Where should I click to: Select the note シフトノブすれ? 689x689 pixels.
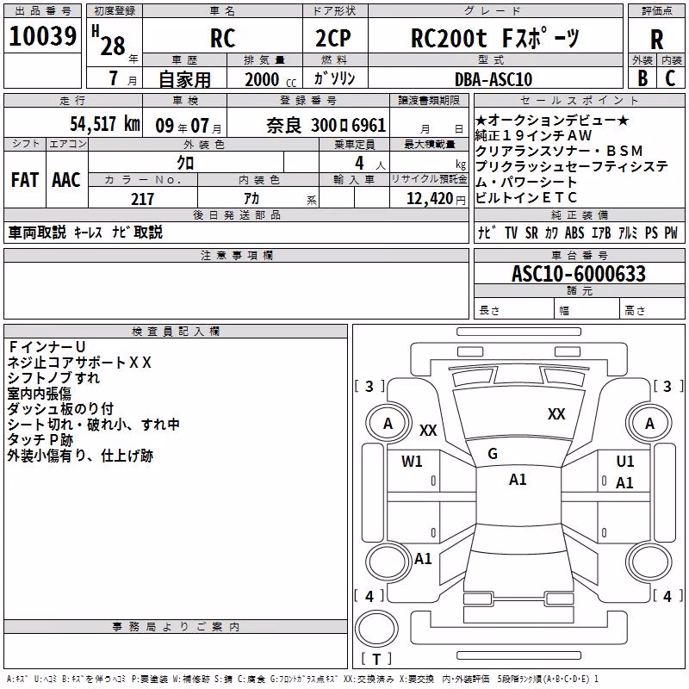tap(53, 378)
